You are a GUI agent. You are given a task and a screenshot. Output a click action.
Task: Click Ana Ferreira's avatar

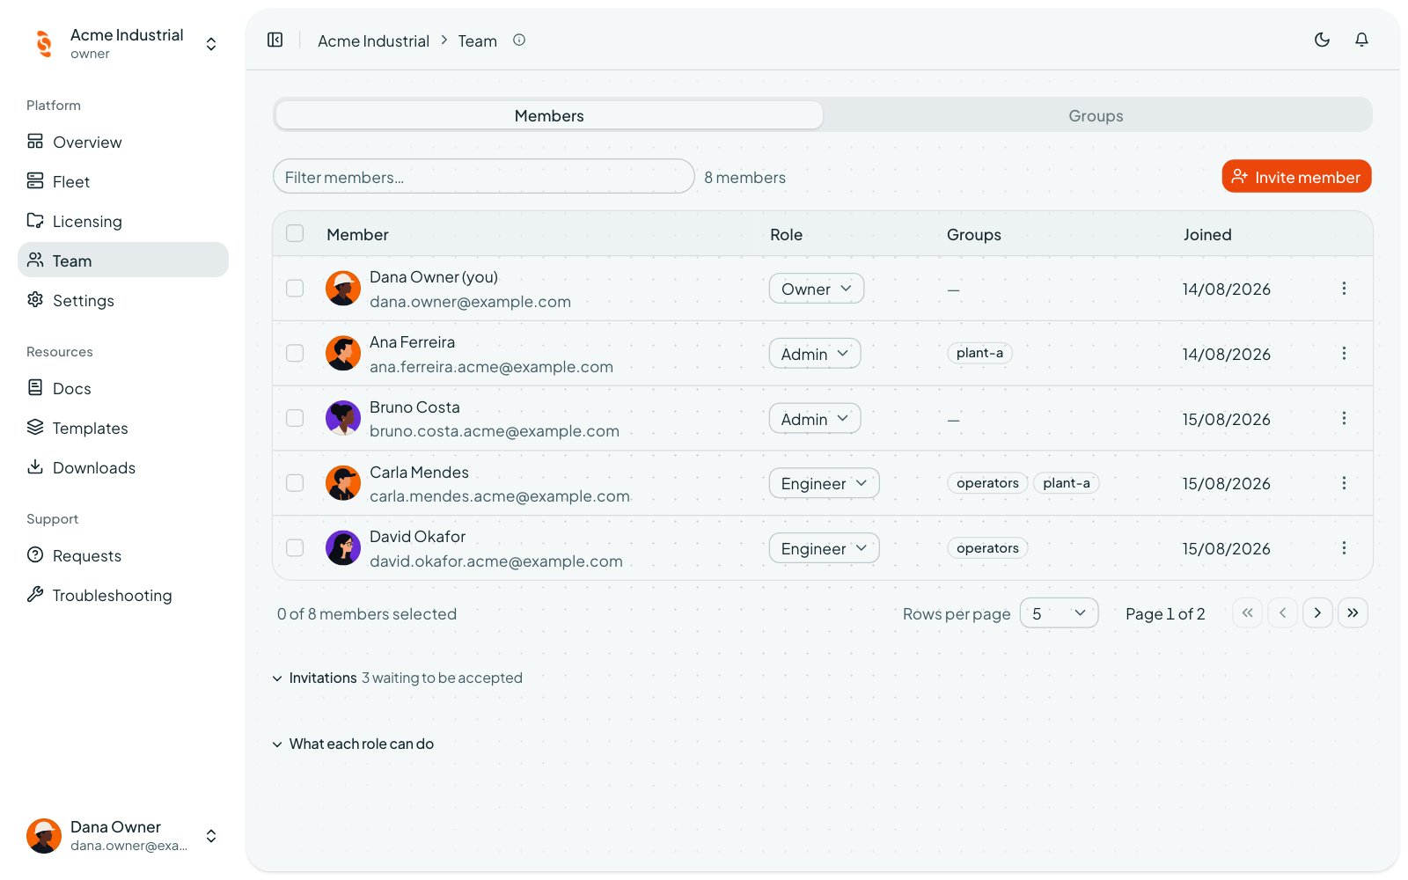[343, 353]
